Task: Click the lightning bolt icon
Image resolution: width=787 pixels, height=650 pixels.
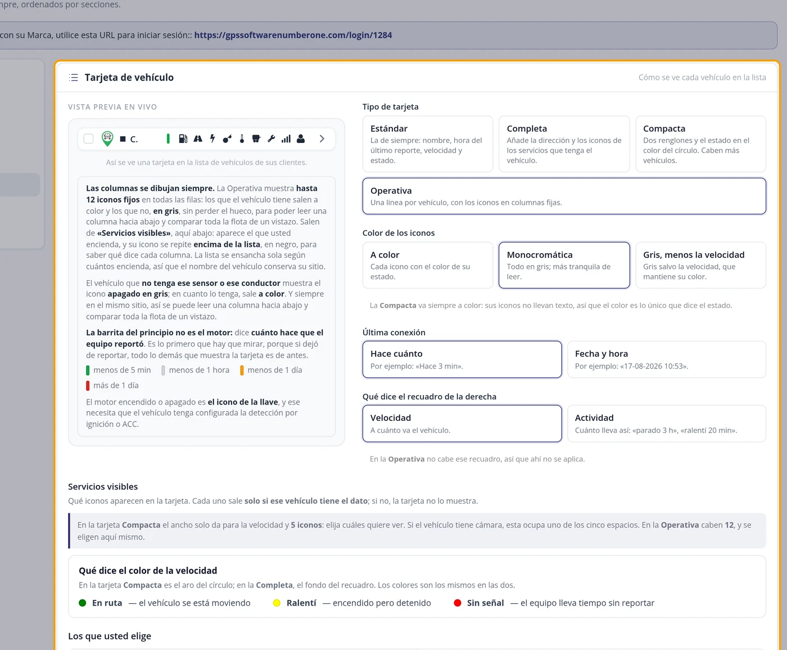Action: tap(212, 138)
